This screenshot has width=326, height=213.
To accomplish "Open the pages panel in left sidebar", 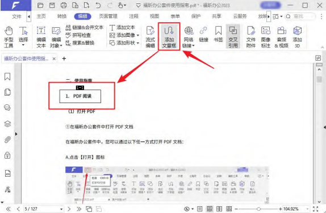I will point(7,92).
